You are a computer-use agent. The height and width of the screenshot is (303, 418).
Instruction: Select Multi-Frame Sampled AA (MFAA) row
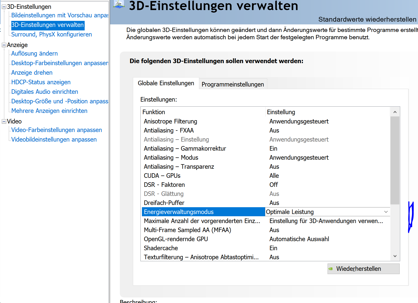(266, 230)
